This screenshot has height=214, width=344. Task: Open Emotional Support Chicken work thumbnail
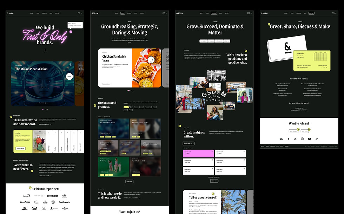tap(145, 129)
